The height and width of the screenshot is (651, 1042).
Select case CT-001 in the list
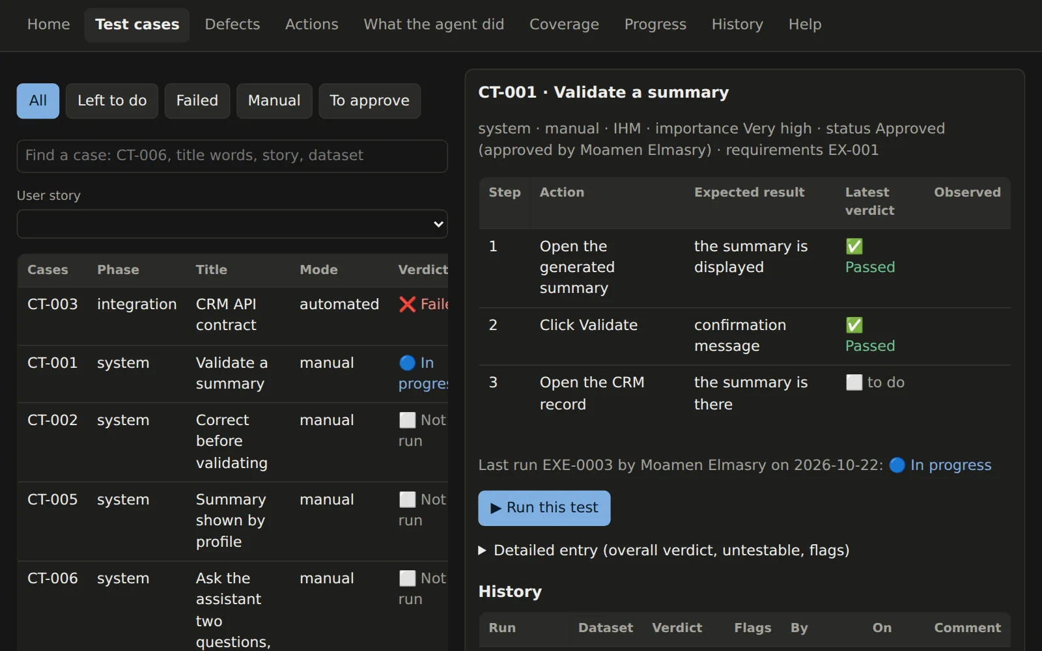232,374
